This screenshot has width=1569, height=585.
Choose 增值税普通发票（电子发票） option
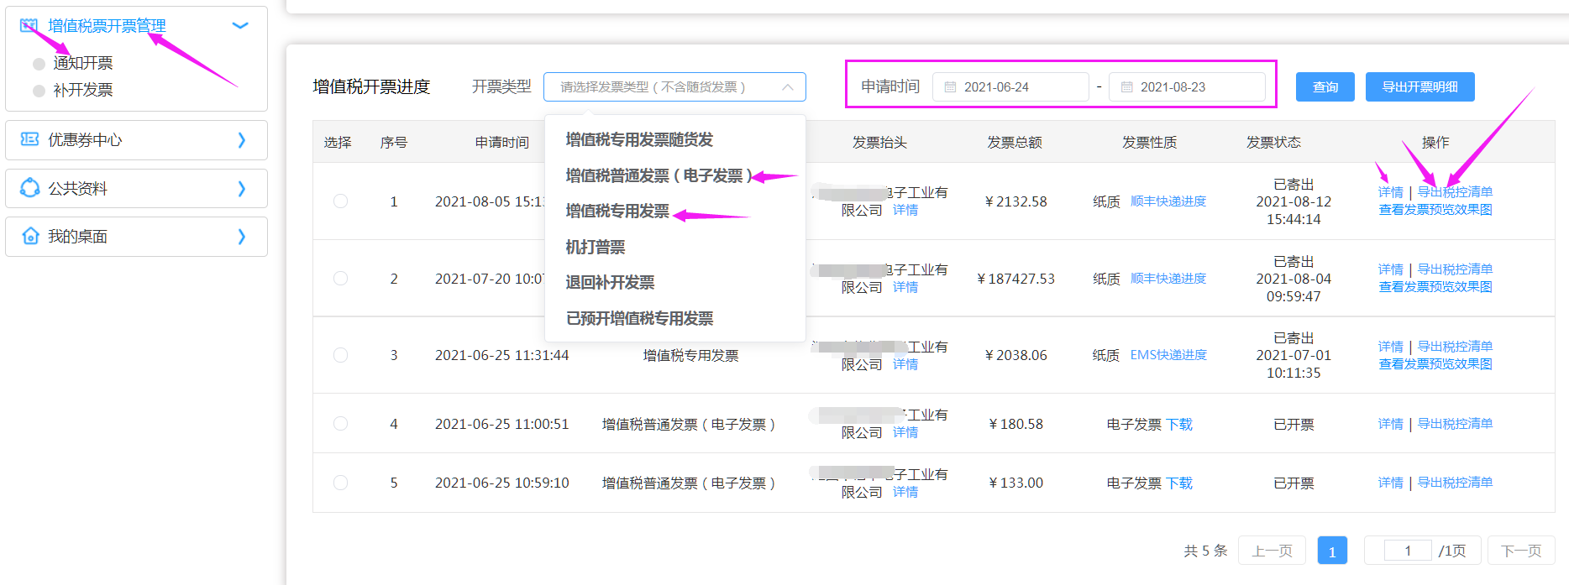pyautogui.click(x=659, y=175)
